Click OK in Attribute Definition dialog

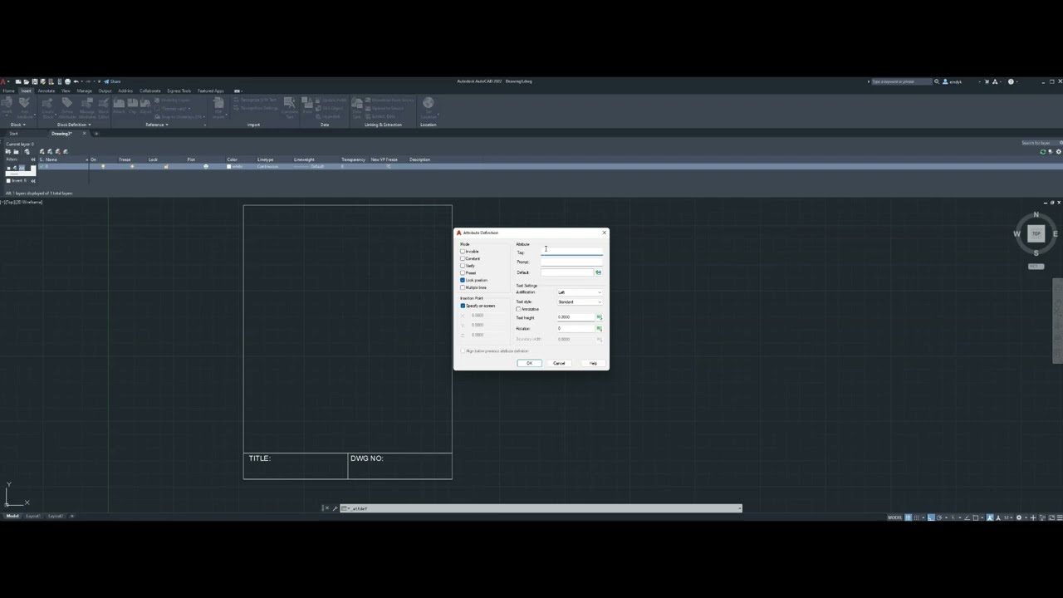pos(529,363)
